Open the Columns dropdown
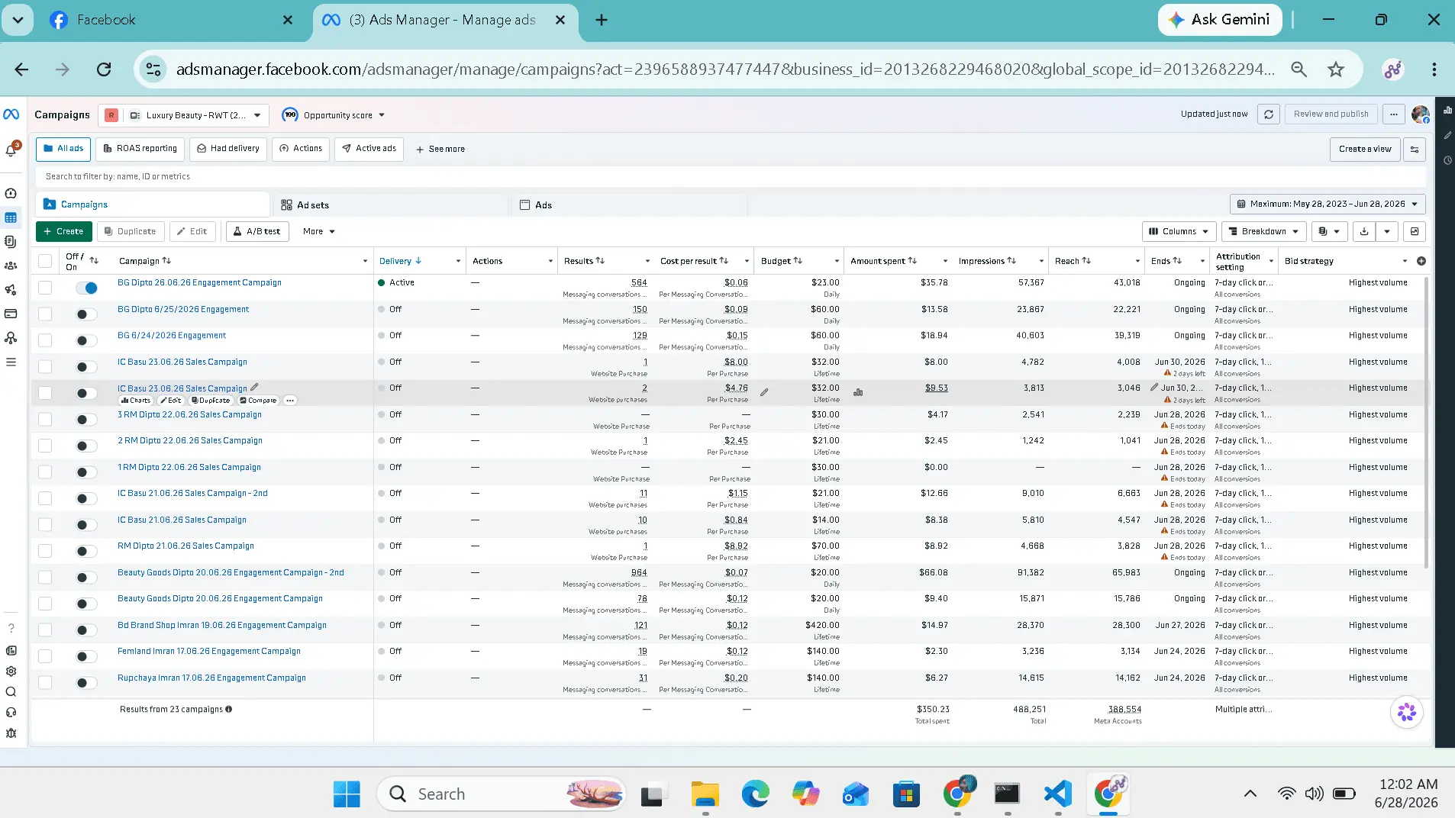Screen dimensions: 1455x818 (x=1179, y=231)
